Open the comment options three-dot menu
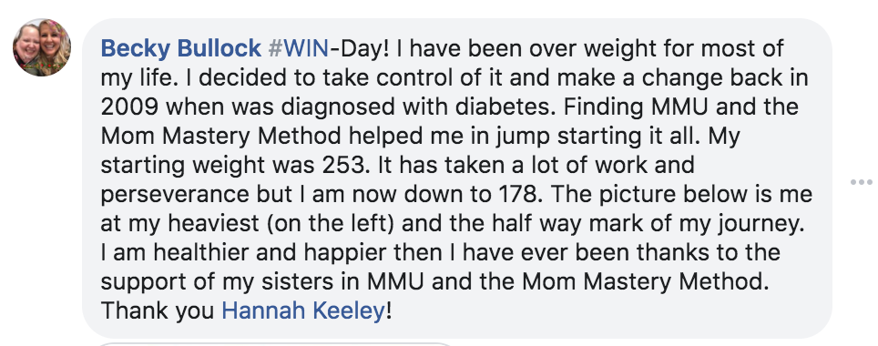This screenshot has width=878, height=346. (x=862, y=182)
